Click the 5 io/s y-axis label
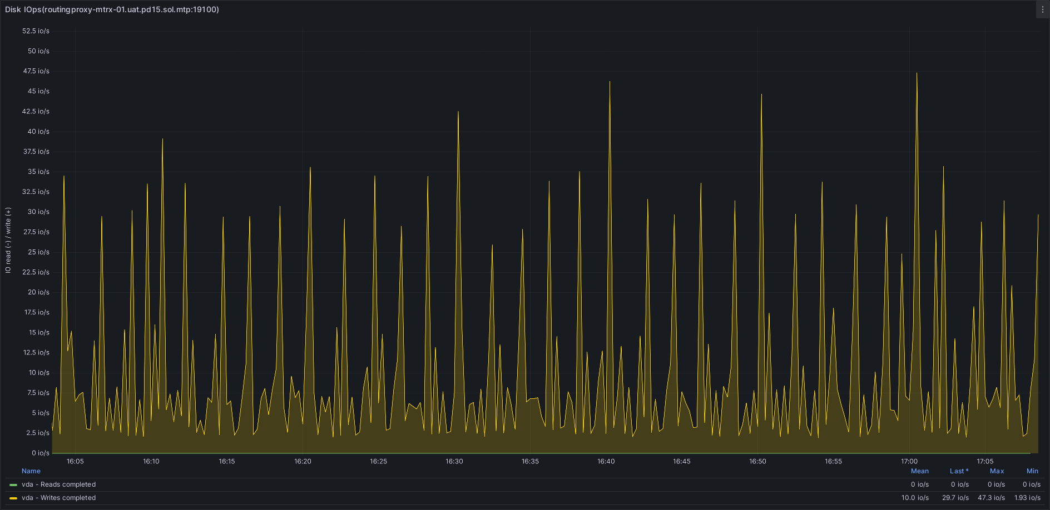1050x510 pixels. pyautogui.click(x=41, y=413)
